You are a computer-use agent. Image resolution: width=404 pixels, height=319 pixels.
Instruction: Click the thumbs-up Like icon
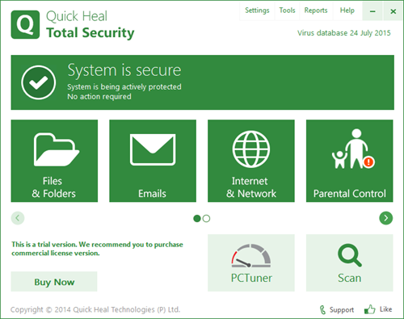coord(369,309)
